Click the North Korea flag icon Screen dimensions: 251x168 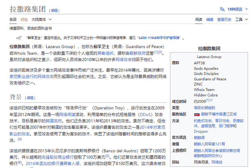[x=197, y=114]
